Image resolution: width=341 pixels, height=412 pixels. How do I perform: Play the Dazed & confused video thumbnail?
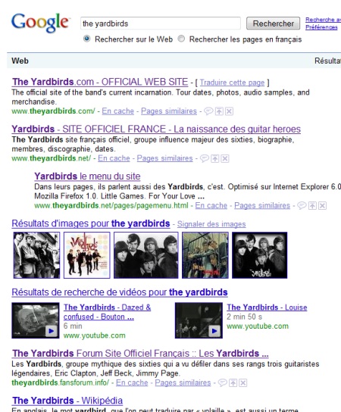36,320
